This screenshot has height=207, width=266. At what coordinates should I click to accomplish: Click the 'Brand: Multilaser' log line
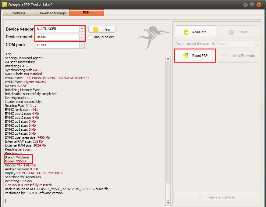pos(17,157)
